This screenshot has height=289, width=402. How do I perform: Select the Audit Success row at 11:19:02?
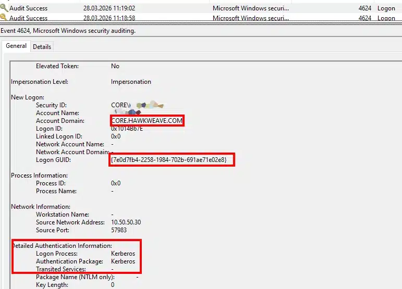tap(28, 8)
